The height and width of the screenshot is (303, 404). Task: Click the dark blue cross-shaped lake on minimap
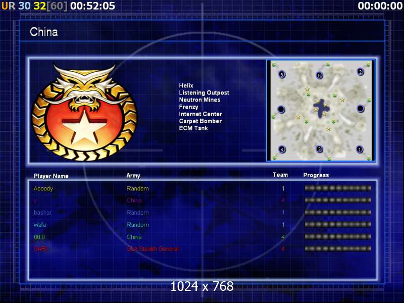(x=320, y=108)
